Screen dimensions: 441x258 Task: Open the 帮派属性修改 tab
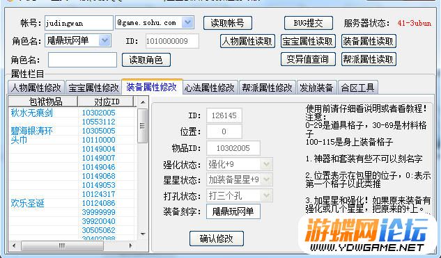(268, 88)
